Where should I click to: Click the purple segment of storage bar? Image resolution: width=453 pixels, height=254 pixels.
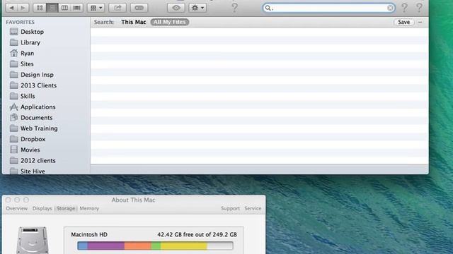point(106,246)
